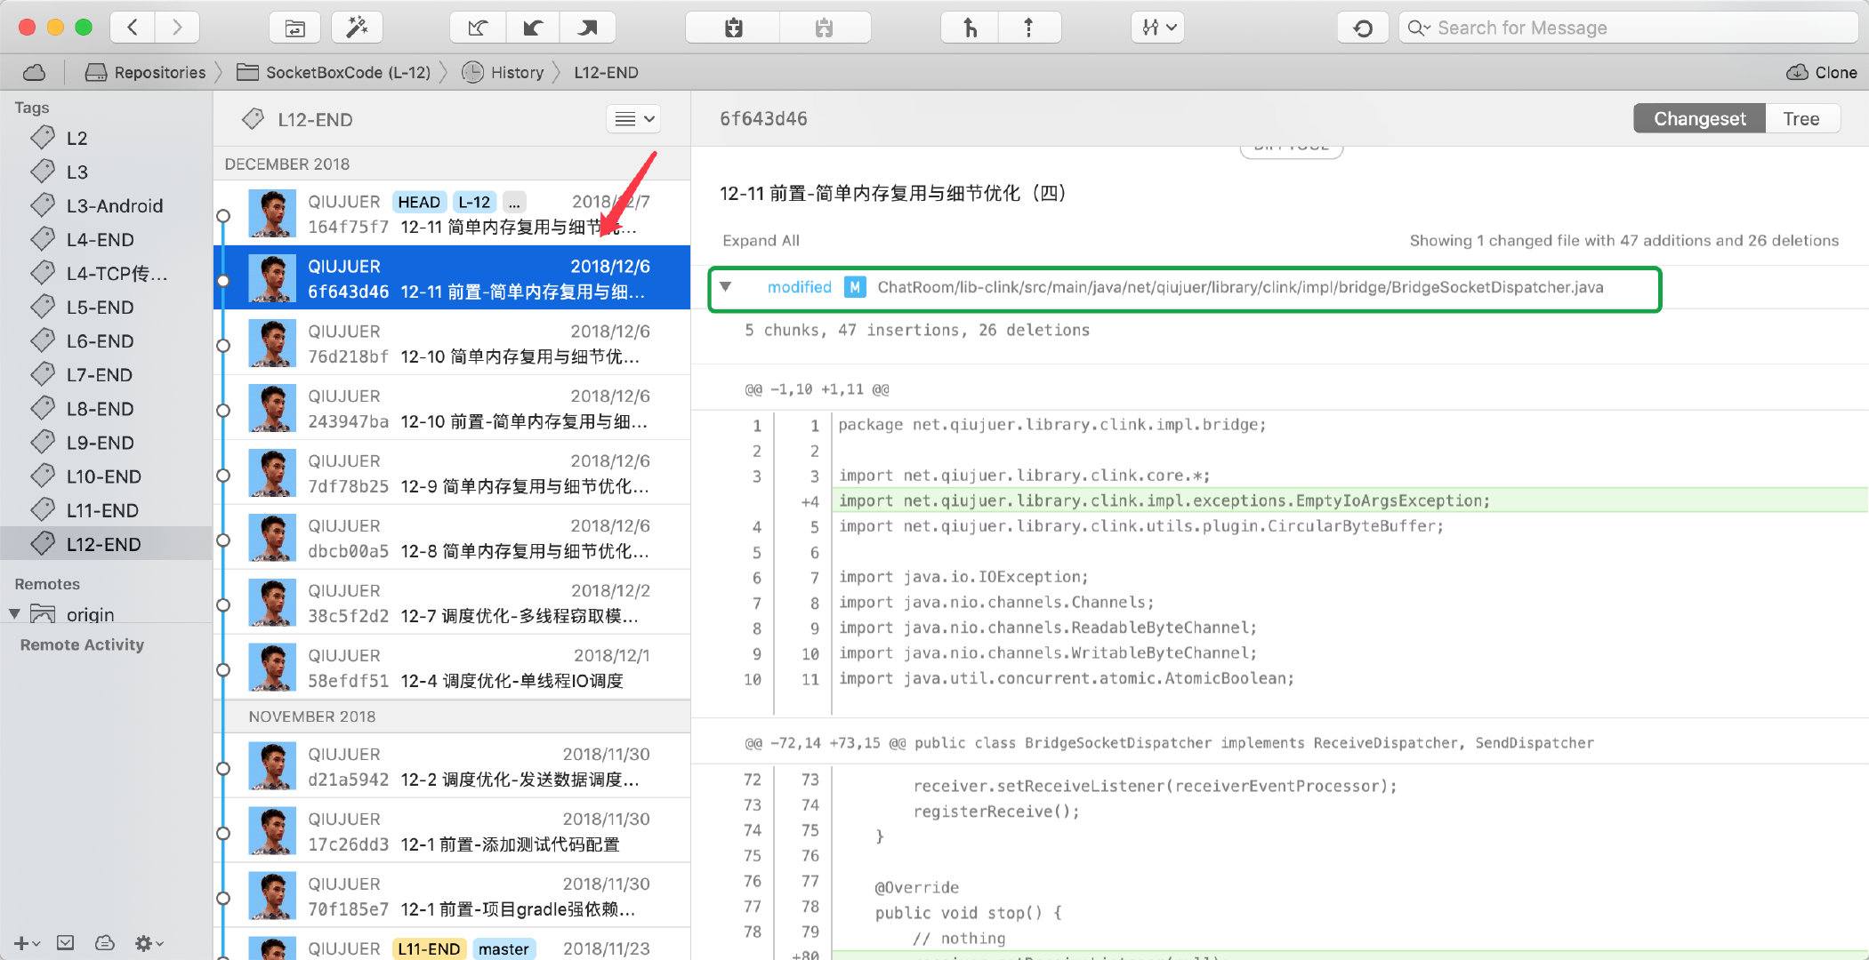Open the gear settings dropdown in sidebar
1869x960 pixels.
[148, 943]
